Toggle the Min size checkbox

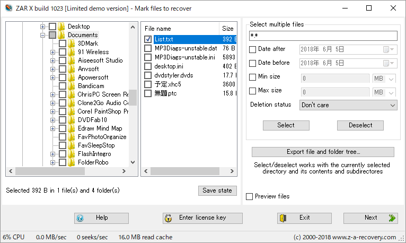point(252,77)
